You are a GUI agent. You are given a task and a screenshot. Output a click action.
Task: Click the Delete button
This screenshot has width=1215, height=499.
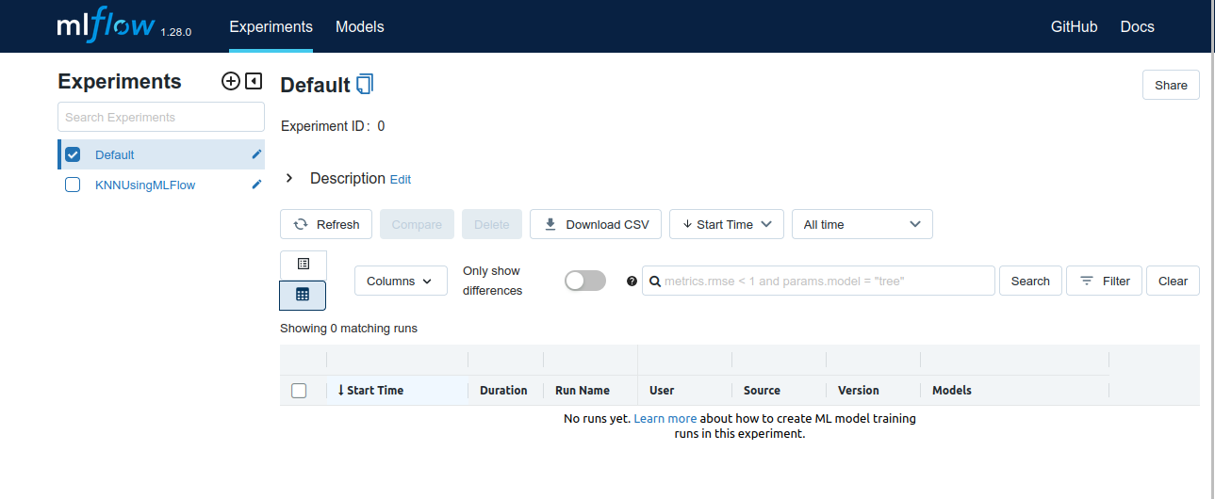point(492,224)
